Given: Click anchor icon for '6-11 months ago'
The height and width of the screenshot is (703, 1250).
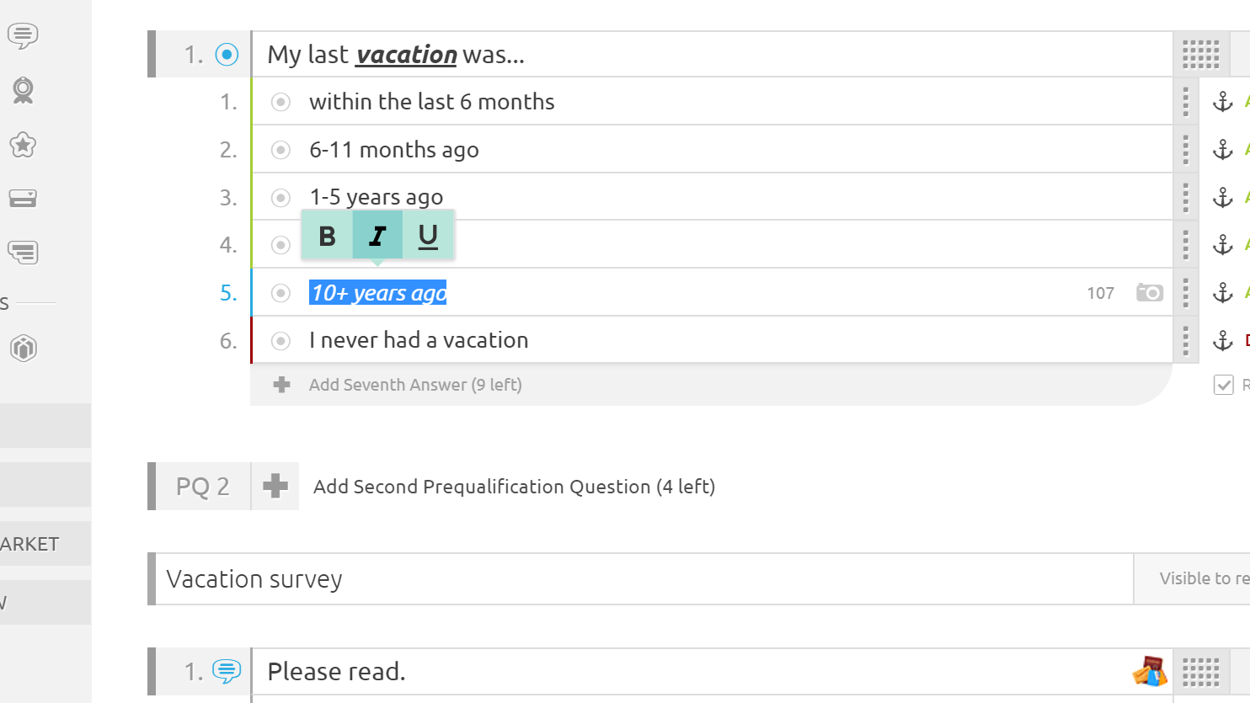Looking at the screenshot, I should click(x=1222, y=150).
